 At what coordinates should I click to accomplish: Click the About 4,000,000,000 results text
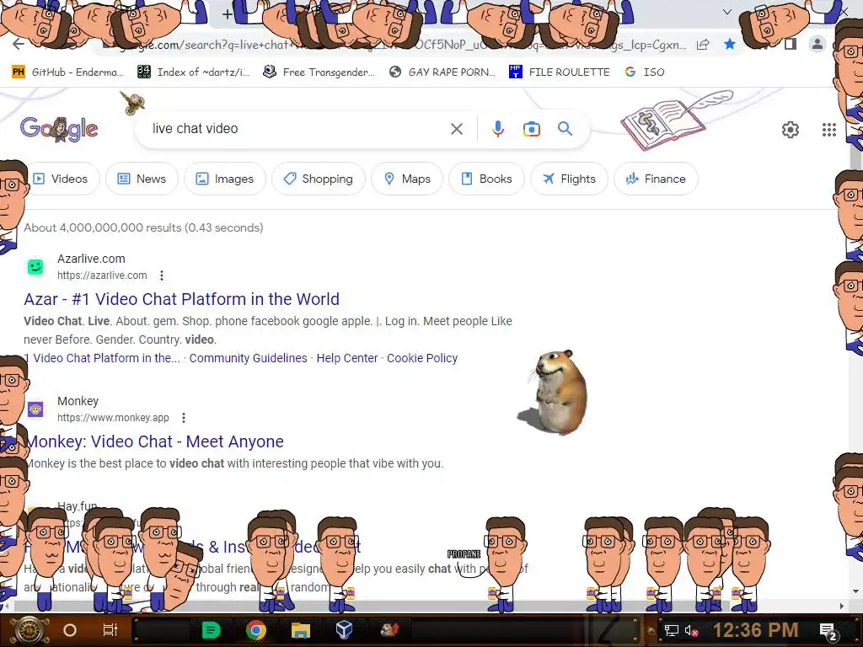[x=143, y=227]
